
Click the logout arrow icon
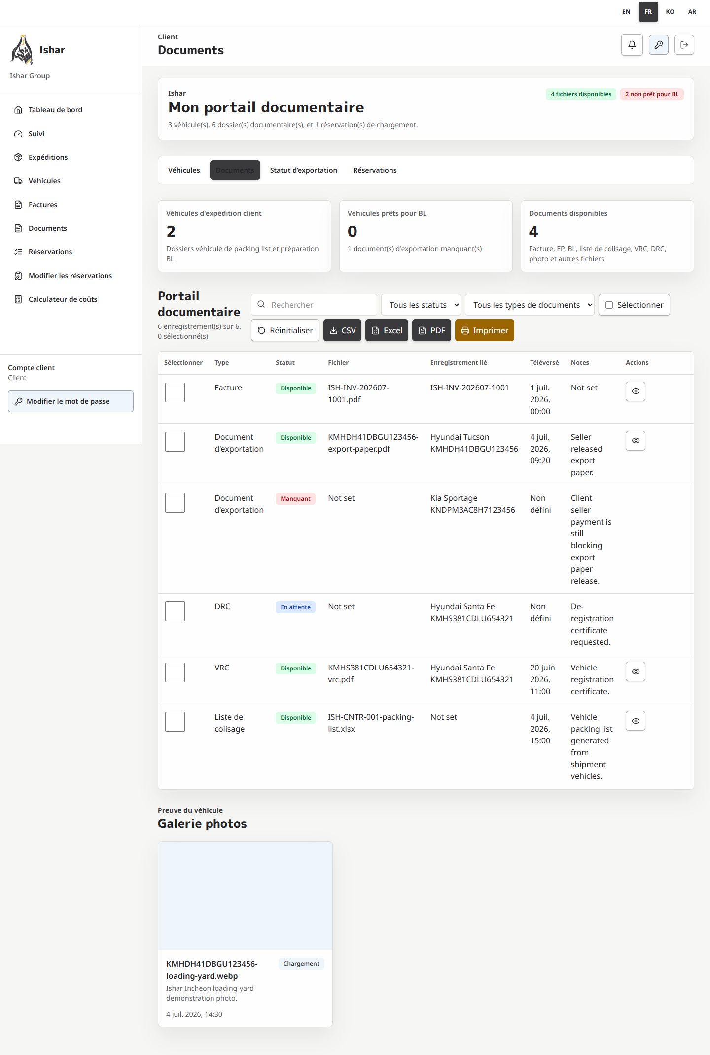coord(684,45)
